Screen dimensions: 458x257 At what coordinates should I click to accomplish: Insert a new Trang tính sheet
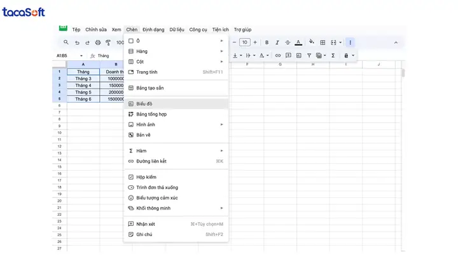coord(176,72)
